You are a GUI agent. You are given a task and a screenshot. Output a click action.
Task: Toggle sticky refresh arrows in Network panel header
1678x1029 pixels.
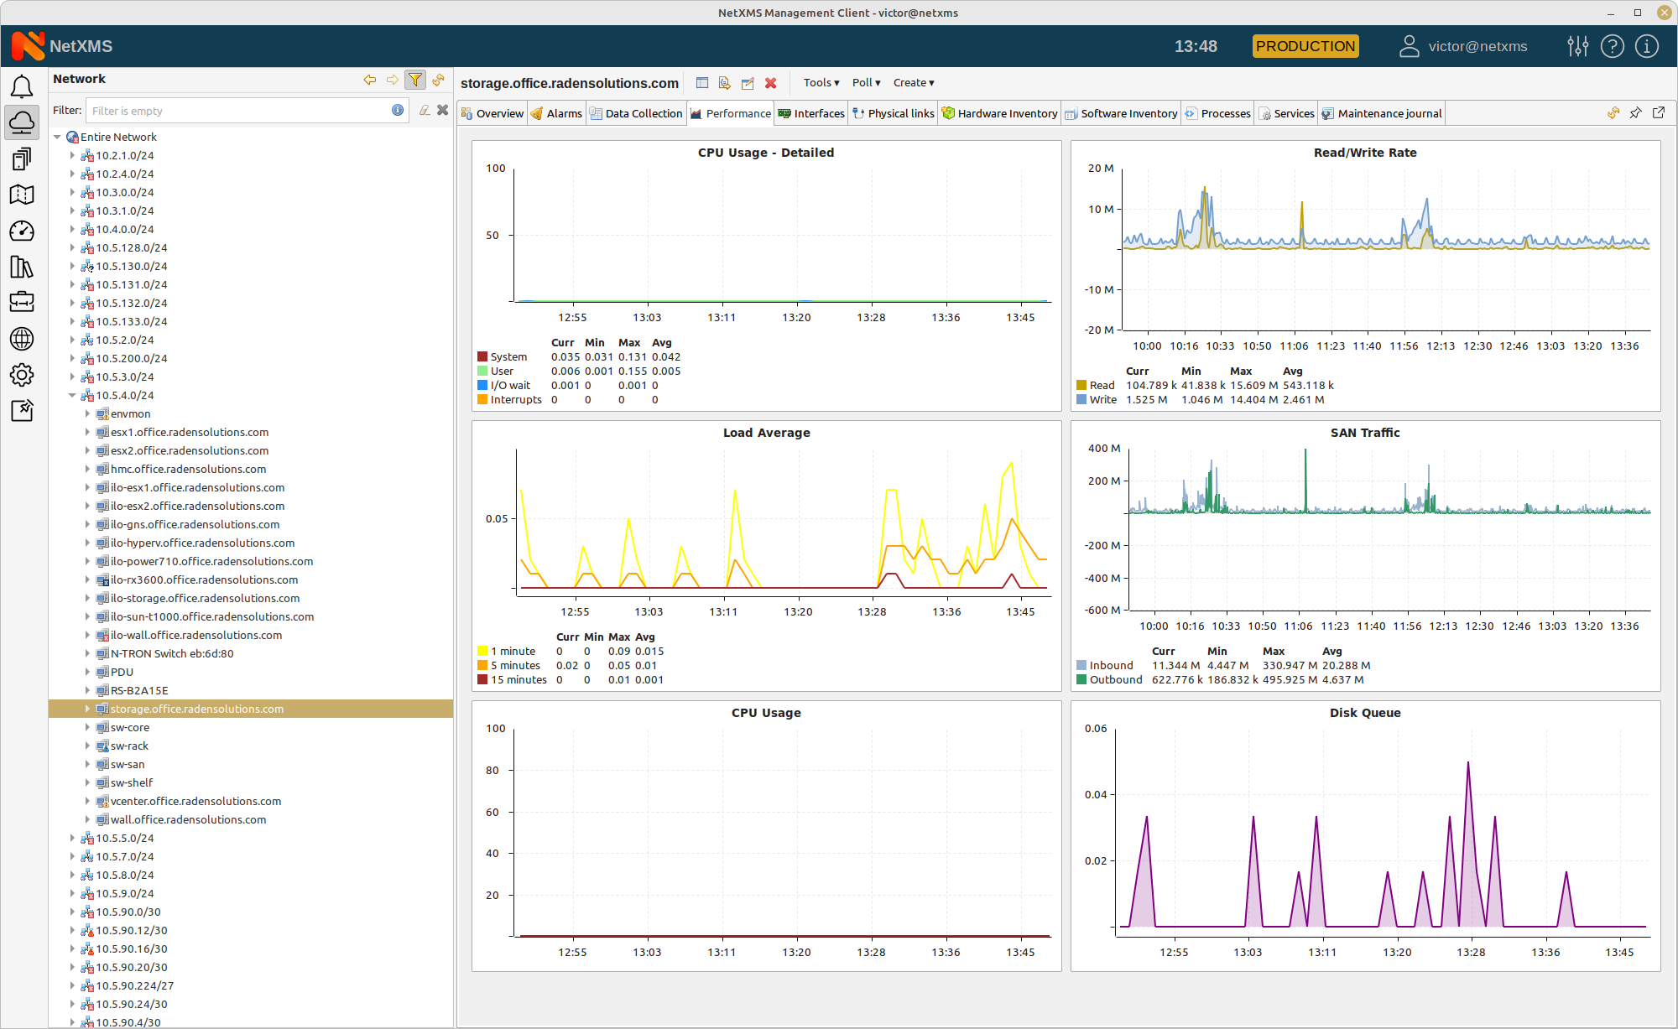(438, 80)
